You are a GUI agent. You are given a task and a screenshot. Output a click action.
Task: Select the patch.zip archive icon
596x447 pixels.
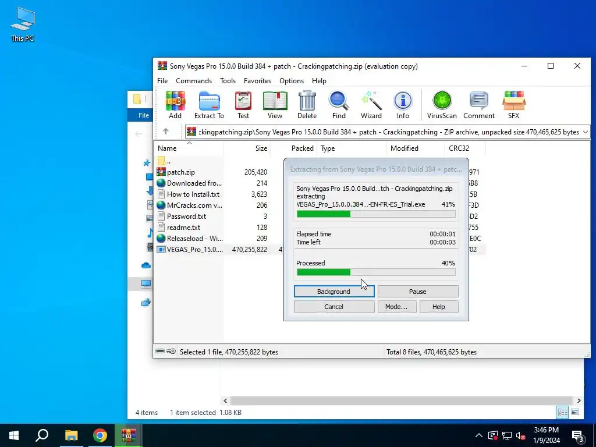click(161, 172)
